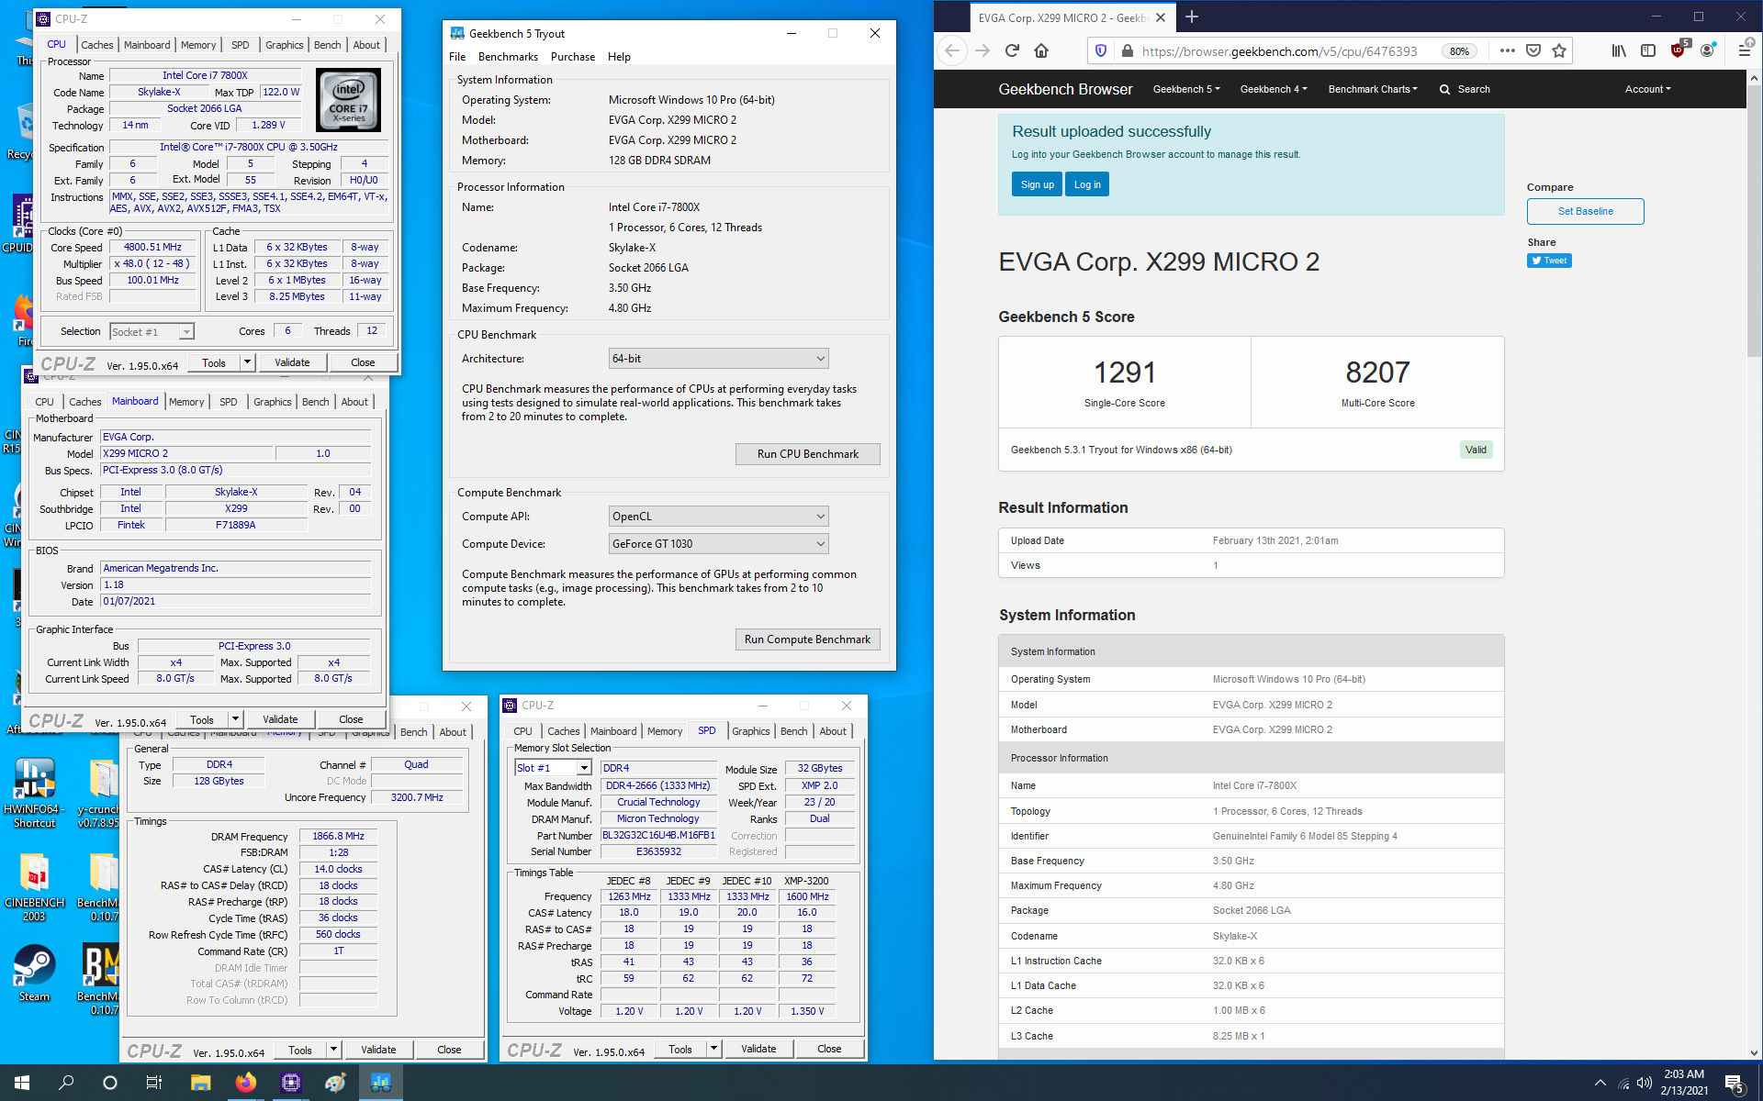Click Set Baseline button
Viewport: 1763px width, 1101px height.
[x=1585, y=211]
